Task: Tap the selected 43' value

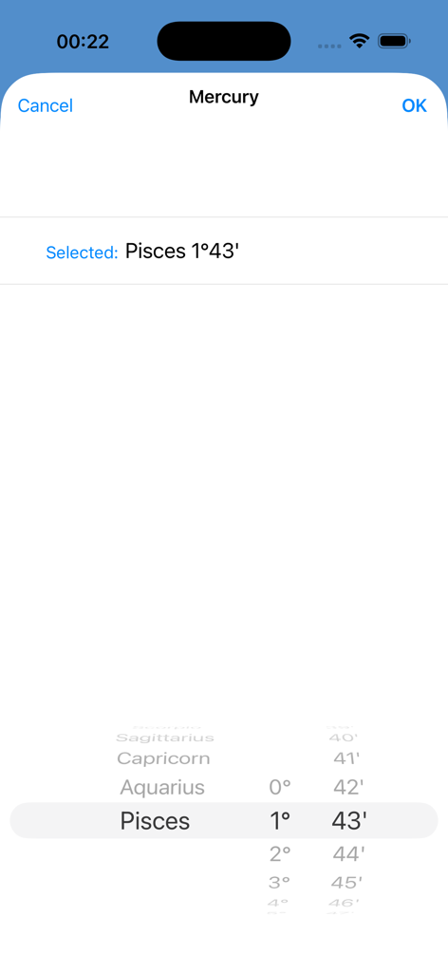Action: (x=349, y=821)
